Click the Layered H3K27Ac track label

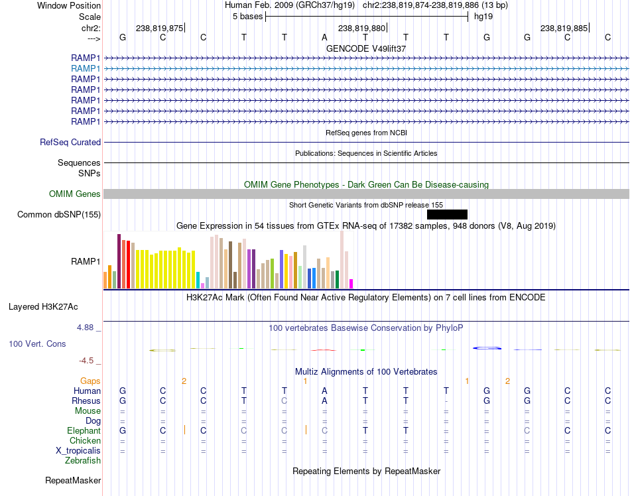click(43, 307)
